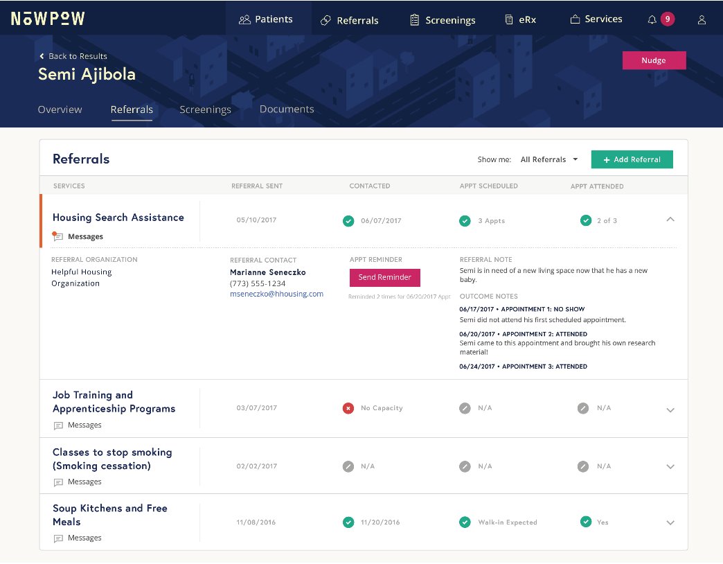This screenshot has height=564, width=723.
Task: Click Soup Kitchens messages icon
Action: coord(58,538)
